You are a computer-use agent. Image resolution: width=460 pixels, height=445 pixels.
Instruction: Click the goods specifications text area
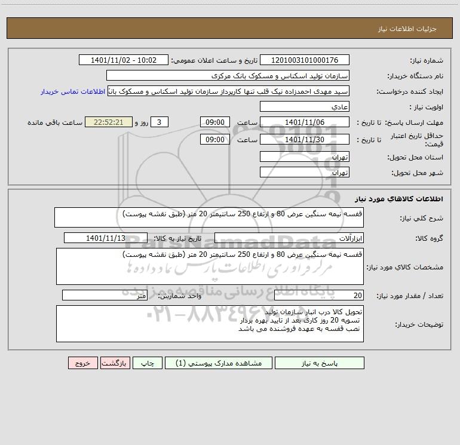[210, 266]
